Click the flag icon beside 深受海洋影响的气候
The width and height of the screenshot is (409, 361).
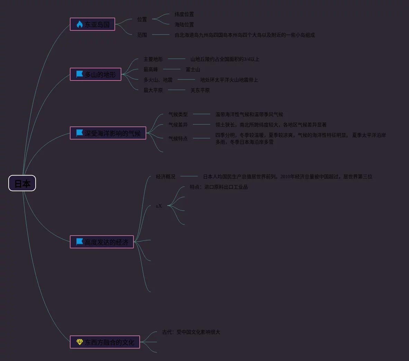point(80,133)
